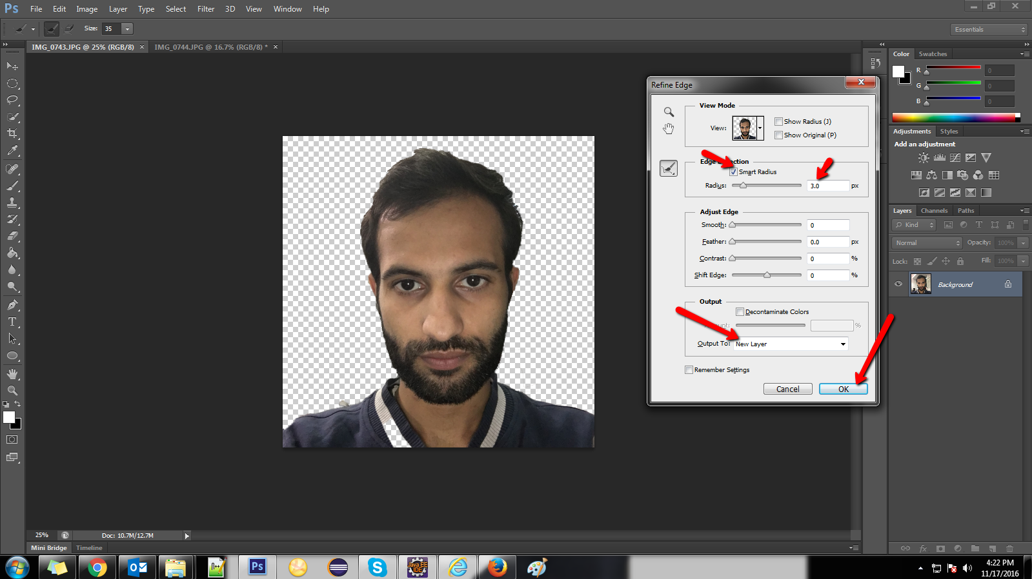
Task: Select the Spot Healing Brush tool
Action: [12, 169]
